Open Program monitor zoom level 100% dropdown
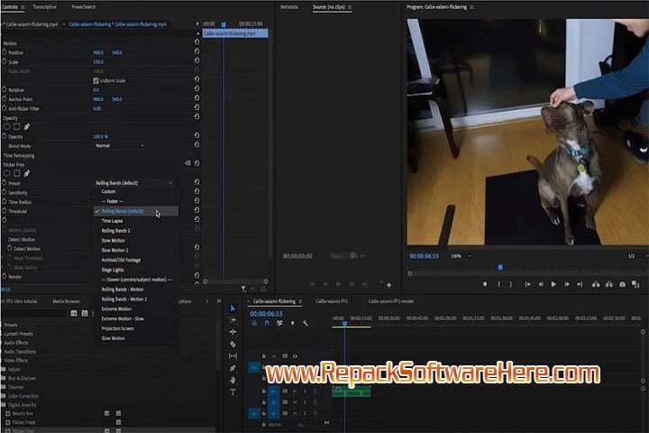 coord(461,256)
